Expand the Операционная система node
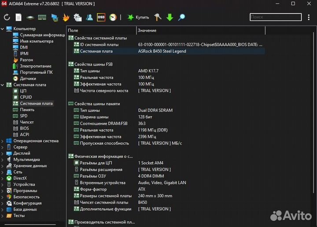Image resolution: width=317 pixels, height=227 pixels. 3,141
